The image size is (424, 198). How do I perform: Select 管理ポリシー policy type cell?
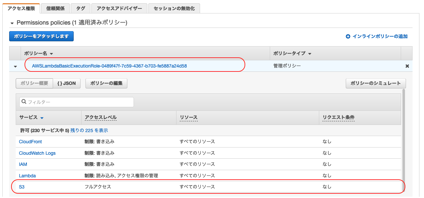[287, 66]
